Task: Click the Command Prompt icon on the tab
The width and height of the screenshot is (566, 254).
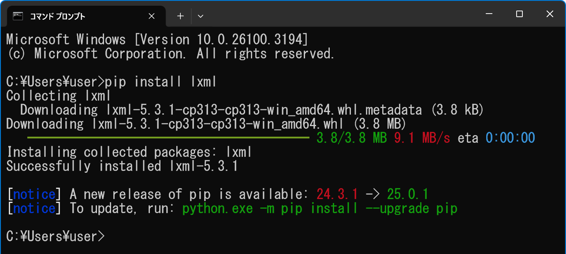Action: (x=18, y=16)
